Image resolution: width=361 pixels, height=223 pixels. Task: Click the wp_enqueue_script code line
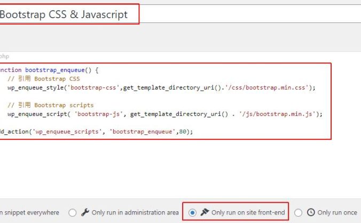[165, 114]
